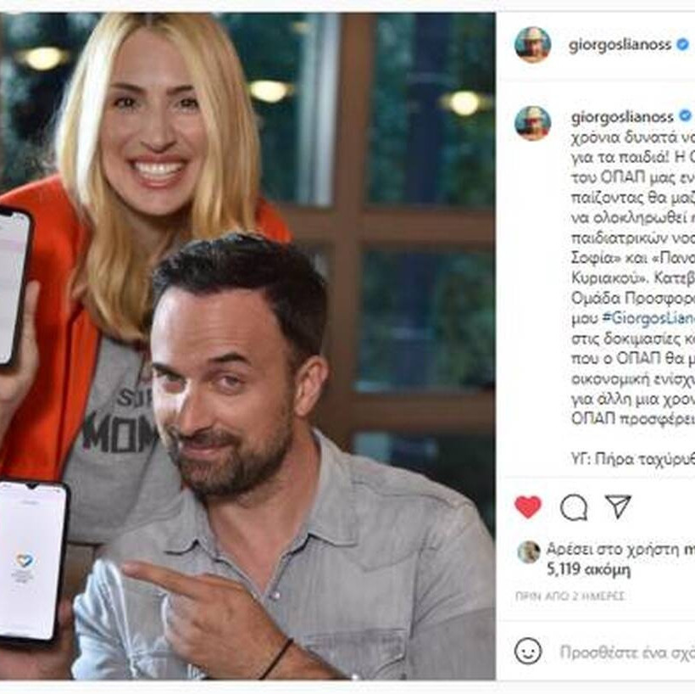This screenshot has width=695, height=694.
Task: Click the red heart like icon
Action: click(x=527, y=507)
